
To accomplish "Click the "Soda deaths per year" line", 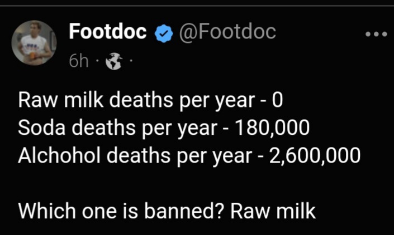I will pos(163,129).
